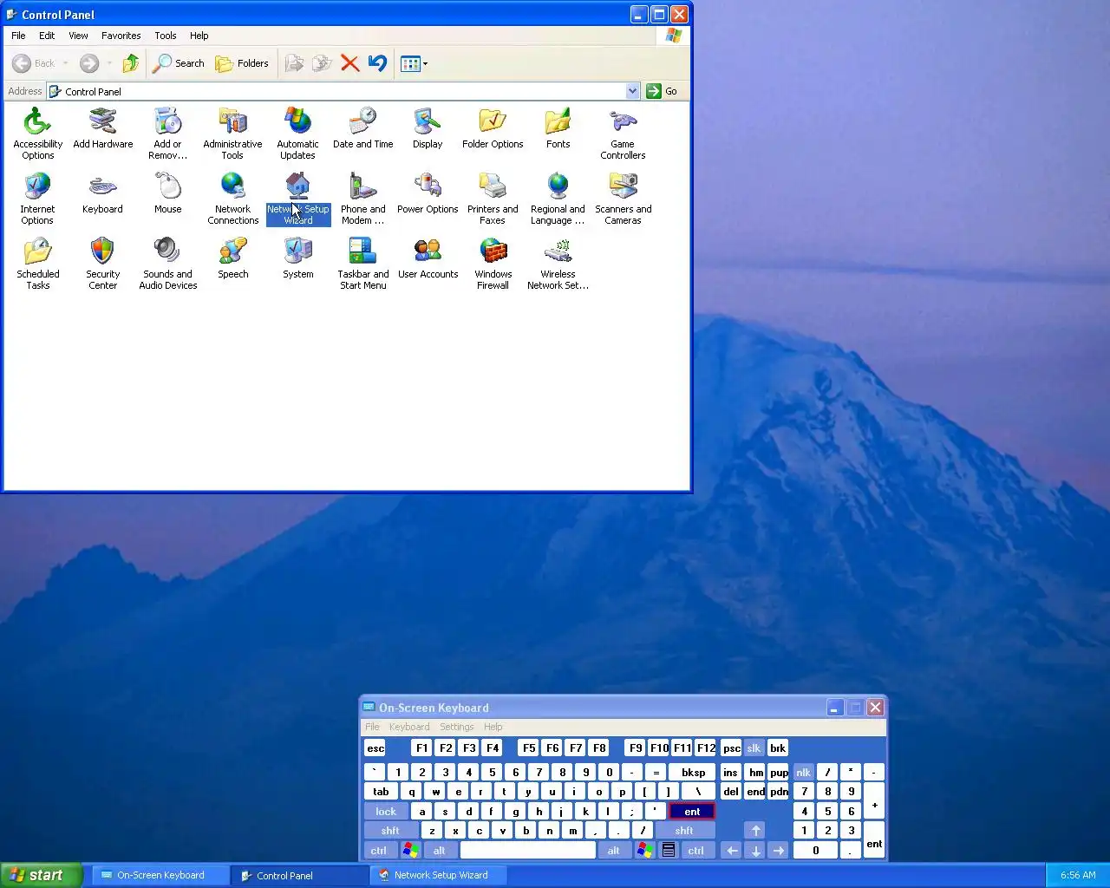Select Sounds and Audio Devices icon
Screen dimensions: 1110x888
(x=167, y=263)
